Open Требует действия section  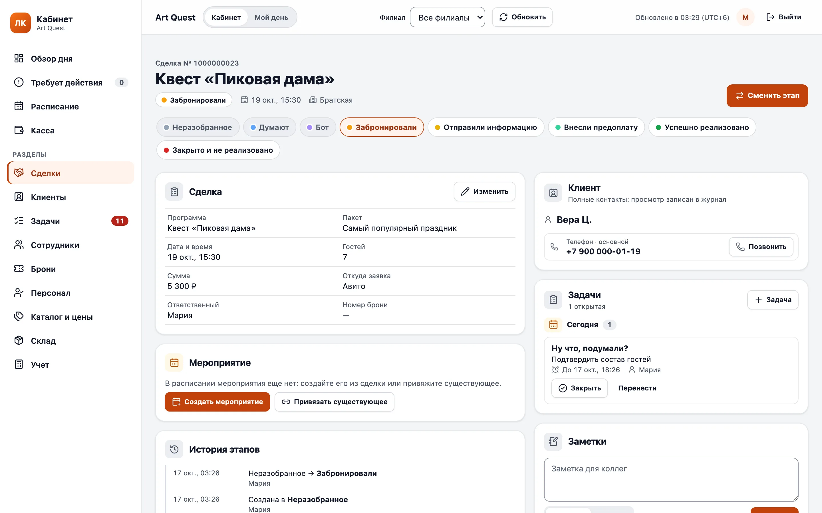(70, 82)
